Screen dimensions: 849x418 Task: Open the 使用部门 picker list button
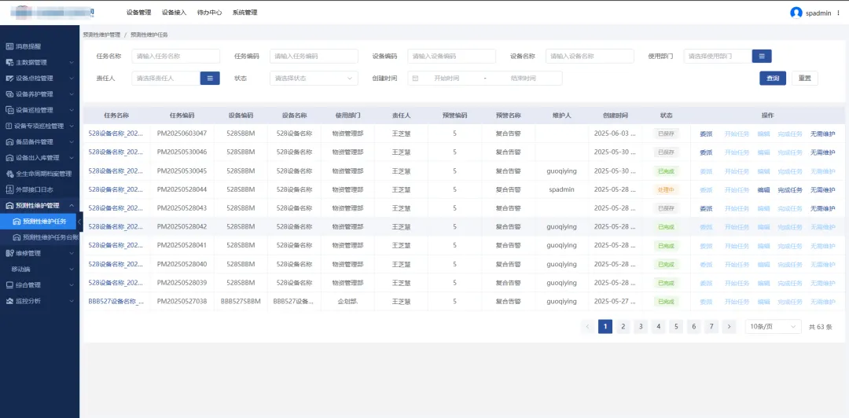(761, 57)
